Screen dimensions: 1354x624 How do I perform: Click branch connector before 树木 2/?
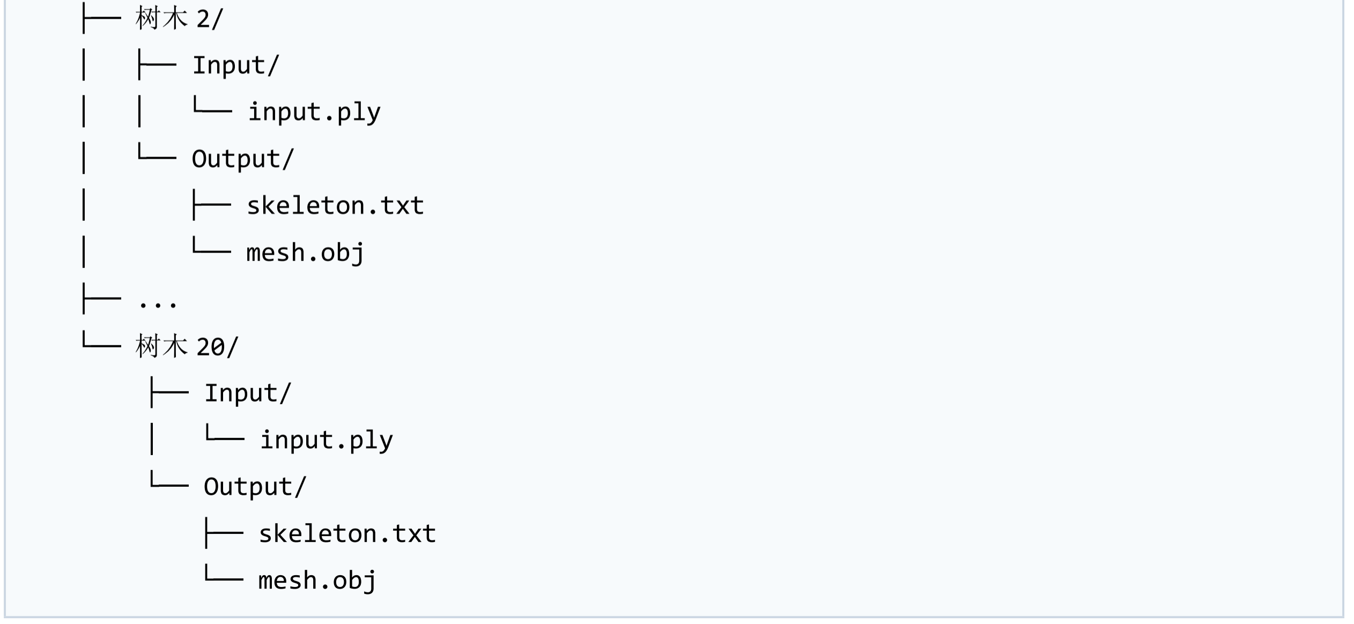102,18
